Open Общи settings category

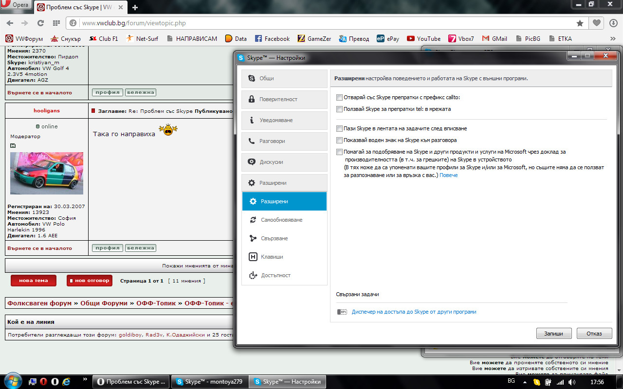[285, 78]
